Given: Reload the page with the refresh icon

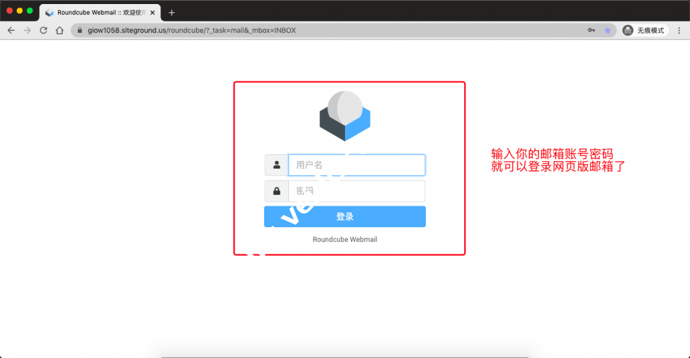Looking at the screenshot, I should pos(43,30).
